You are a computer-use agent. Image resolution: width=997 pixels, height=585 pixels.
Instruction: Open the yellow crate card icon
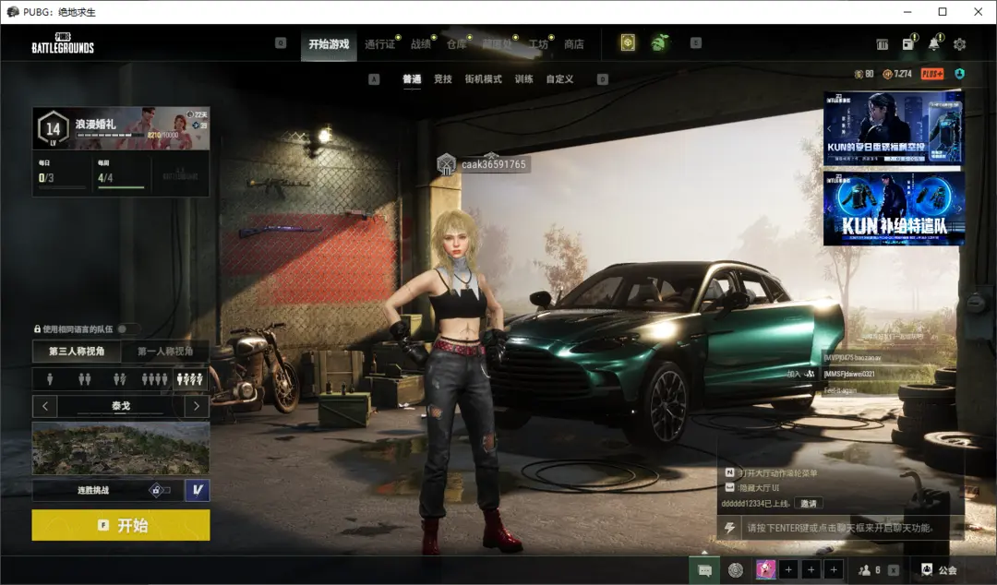pyautogui.click(x=628, y=42)
